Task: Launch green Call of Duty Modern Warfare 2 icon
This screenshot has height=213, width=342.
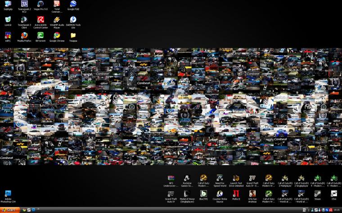Action: (269, 197)
